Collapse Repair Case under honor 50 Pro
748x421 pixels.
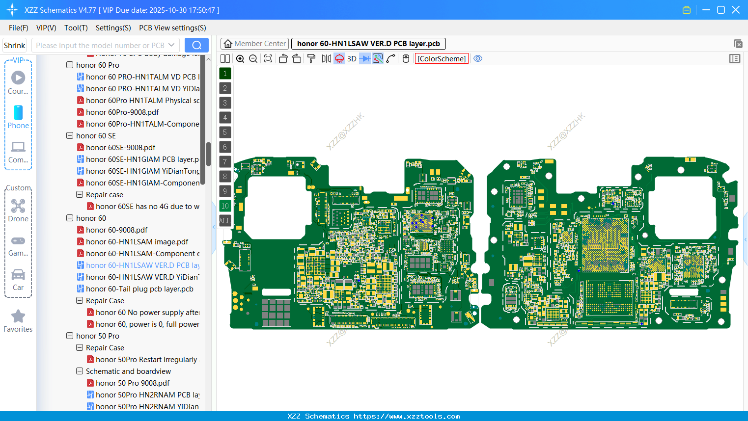pos(80,347)
